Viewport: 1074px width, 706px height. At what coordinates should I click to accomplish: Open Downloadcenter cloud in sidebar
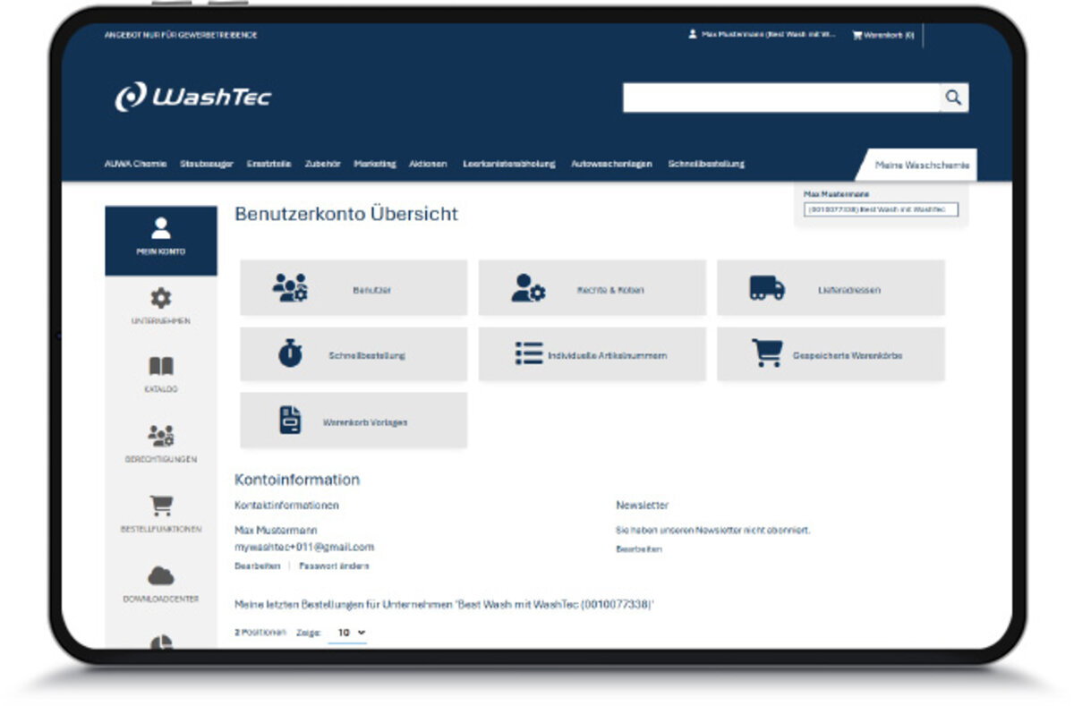coord(161,585)
